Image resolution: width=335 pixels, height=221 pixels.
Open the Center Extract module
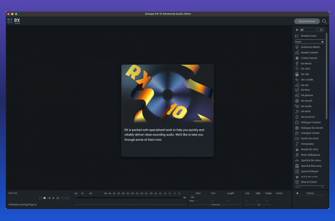pyautogui.click(x=306, y=58)
